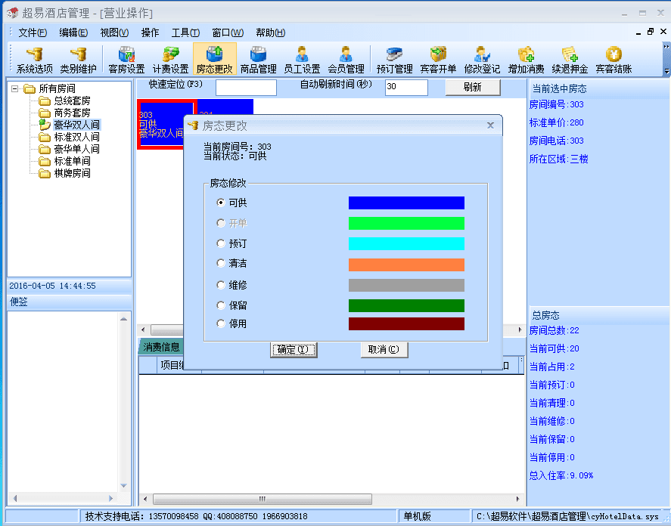Click the dark red 停用 color swatch
Viewport: 671px width, 526px height.
[406, 324]
